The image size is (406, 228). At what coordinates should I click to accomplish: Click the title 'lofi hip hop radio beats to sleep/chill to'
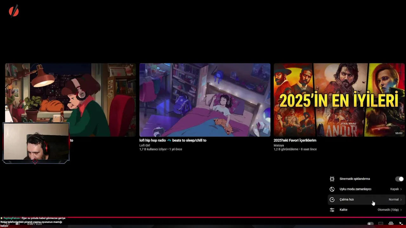(x=173, y=140)
